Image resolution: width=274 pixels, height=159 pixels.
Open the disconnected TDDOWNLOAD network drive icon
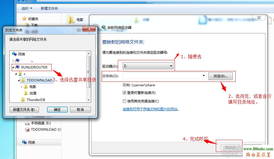click(27, 130)
